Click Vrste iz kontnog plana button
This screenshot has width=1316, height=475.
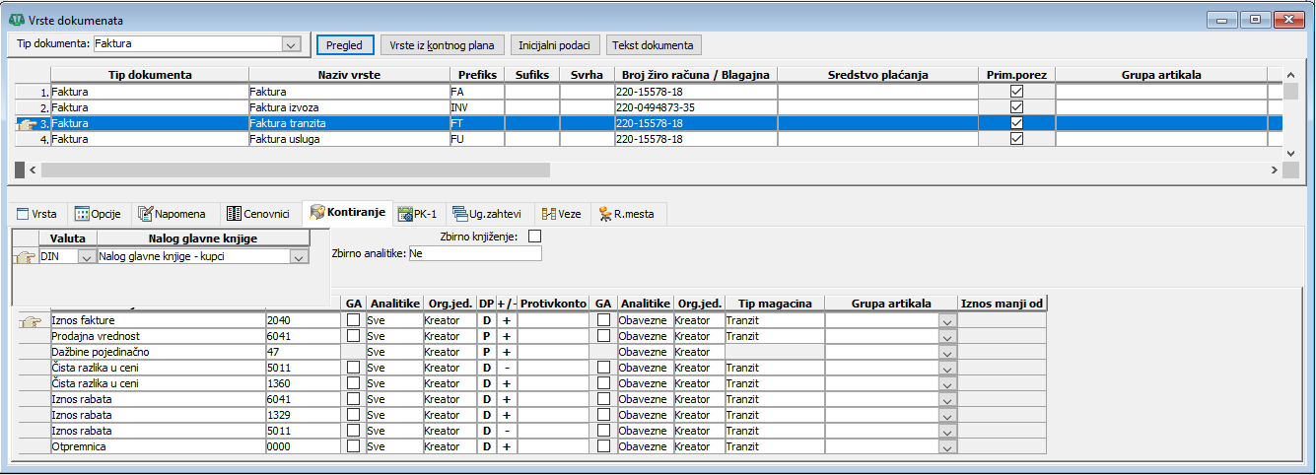coord(443,44)
